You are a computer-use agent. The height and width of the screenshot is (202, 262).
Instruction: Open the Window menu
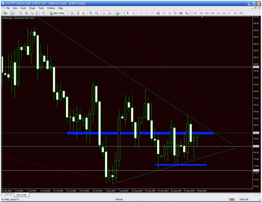[x=51, y=8]
